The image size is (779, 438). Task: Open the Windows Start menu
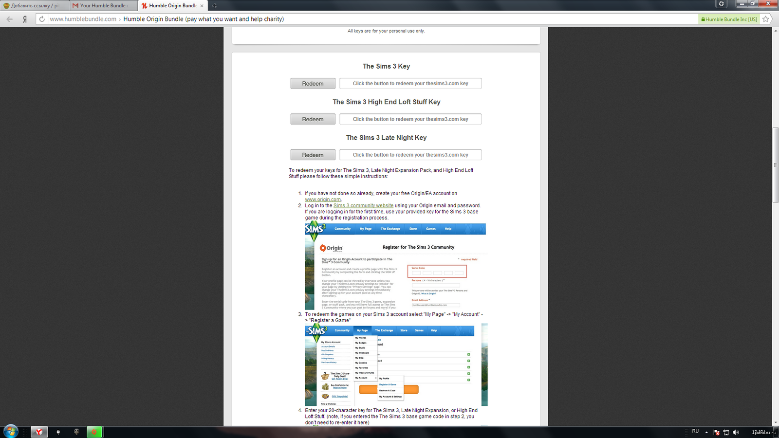(11, 431)
